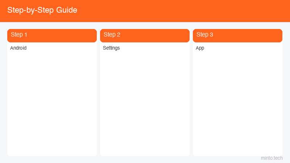The height and width of the screenshot is (163, 290).
Task: Click the blank white body of Step 1 card
Action: [52, 102]
